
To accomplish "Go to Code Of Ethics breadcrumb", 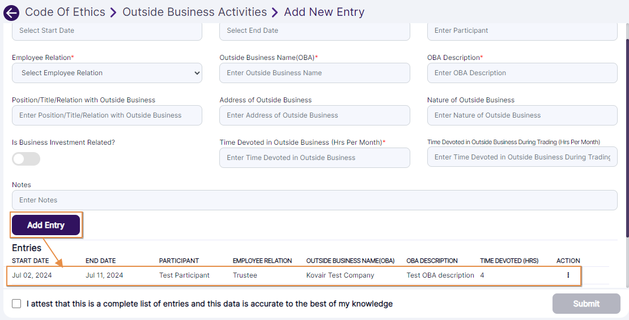I will tap(65, 12).
